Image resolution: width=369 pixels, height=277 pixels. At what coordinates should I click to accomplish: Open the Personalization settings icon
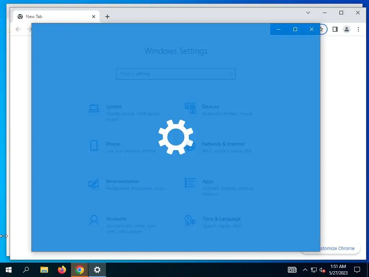click(94, 184)
